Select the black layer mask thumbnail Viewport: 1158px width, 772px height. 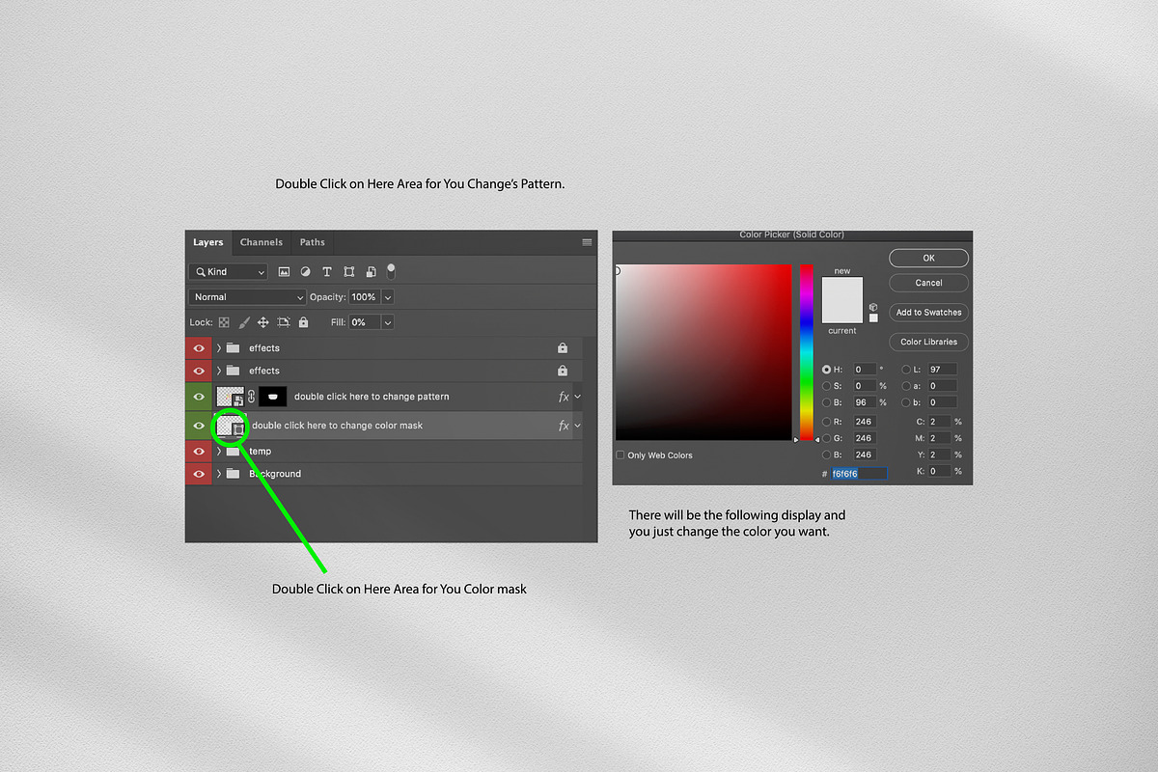pos(273,397)
